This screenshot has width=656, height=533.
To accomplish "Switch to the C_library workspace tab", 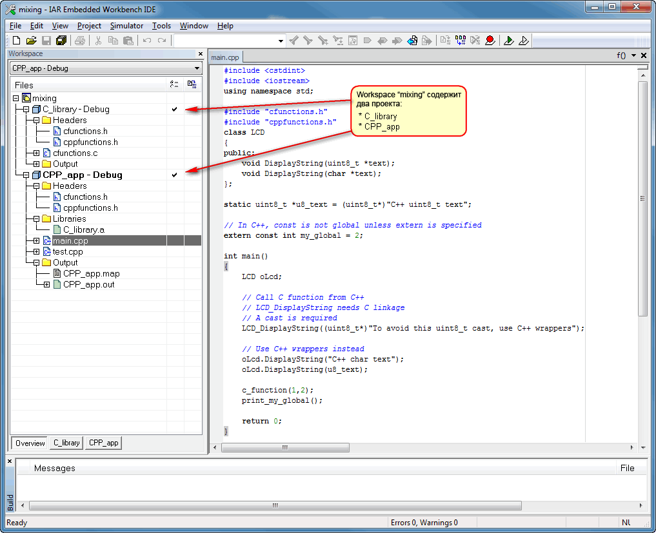I will click(x=66, y=443).
